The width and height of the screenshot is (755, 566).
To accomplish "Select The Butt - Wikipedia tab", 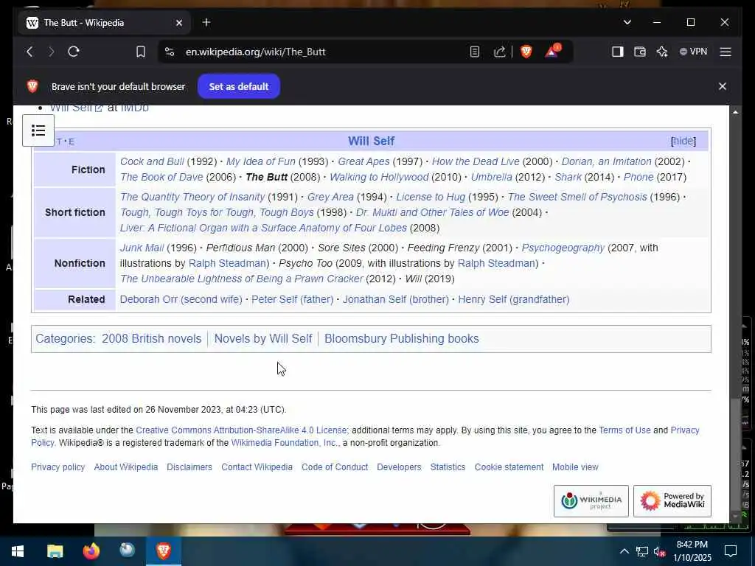I will click(x=104, y=23).
